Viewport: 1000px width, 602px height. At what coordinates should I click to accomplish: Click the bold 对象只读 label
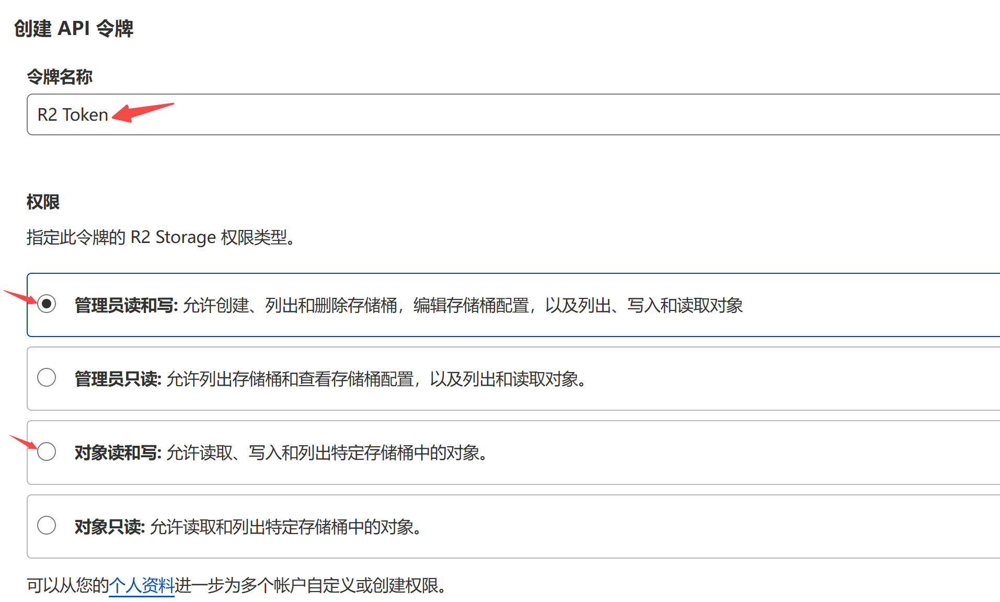(x=110, y=527)
